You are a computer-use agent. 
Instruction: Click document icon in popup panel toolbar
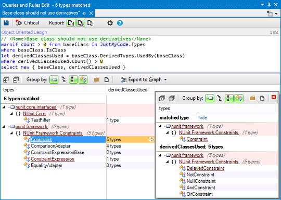[x=262, y=98]
